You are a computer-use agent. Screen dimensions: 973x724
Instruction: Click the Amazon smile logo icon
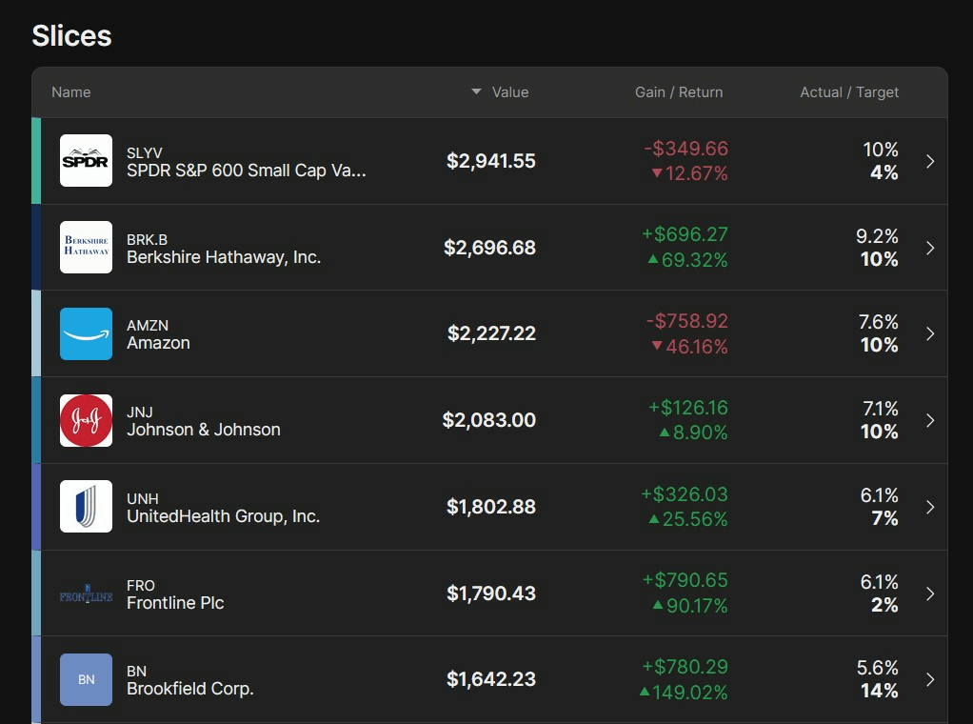[87, 333]
